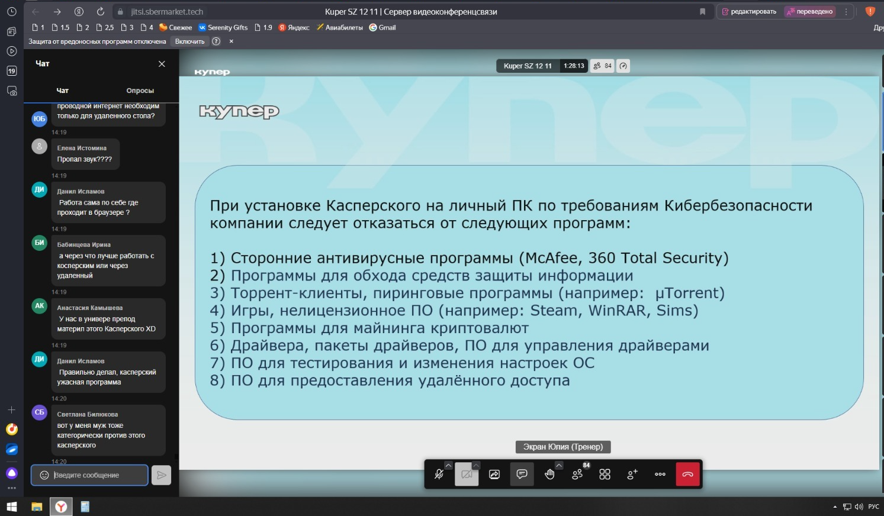The width and height of the screenshot is (884, 516).
Task: Open the Gmail bookmark
Action: [x=382, y=27]
